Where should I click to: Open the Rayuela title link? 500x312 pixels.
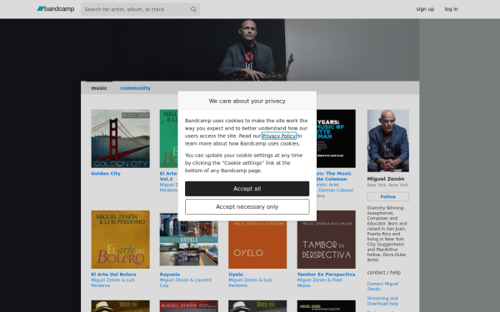(x=170, y=275)
